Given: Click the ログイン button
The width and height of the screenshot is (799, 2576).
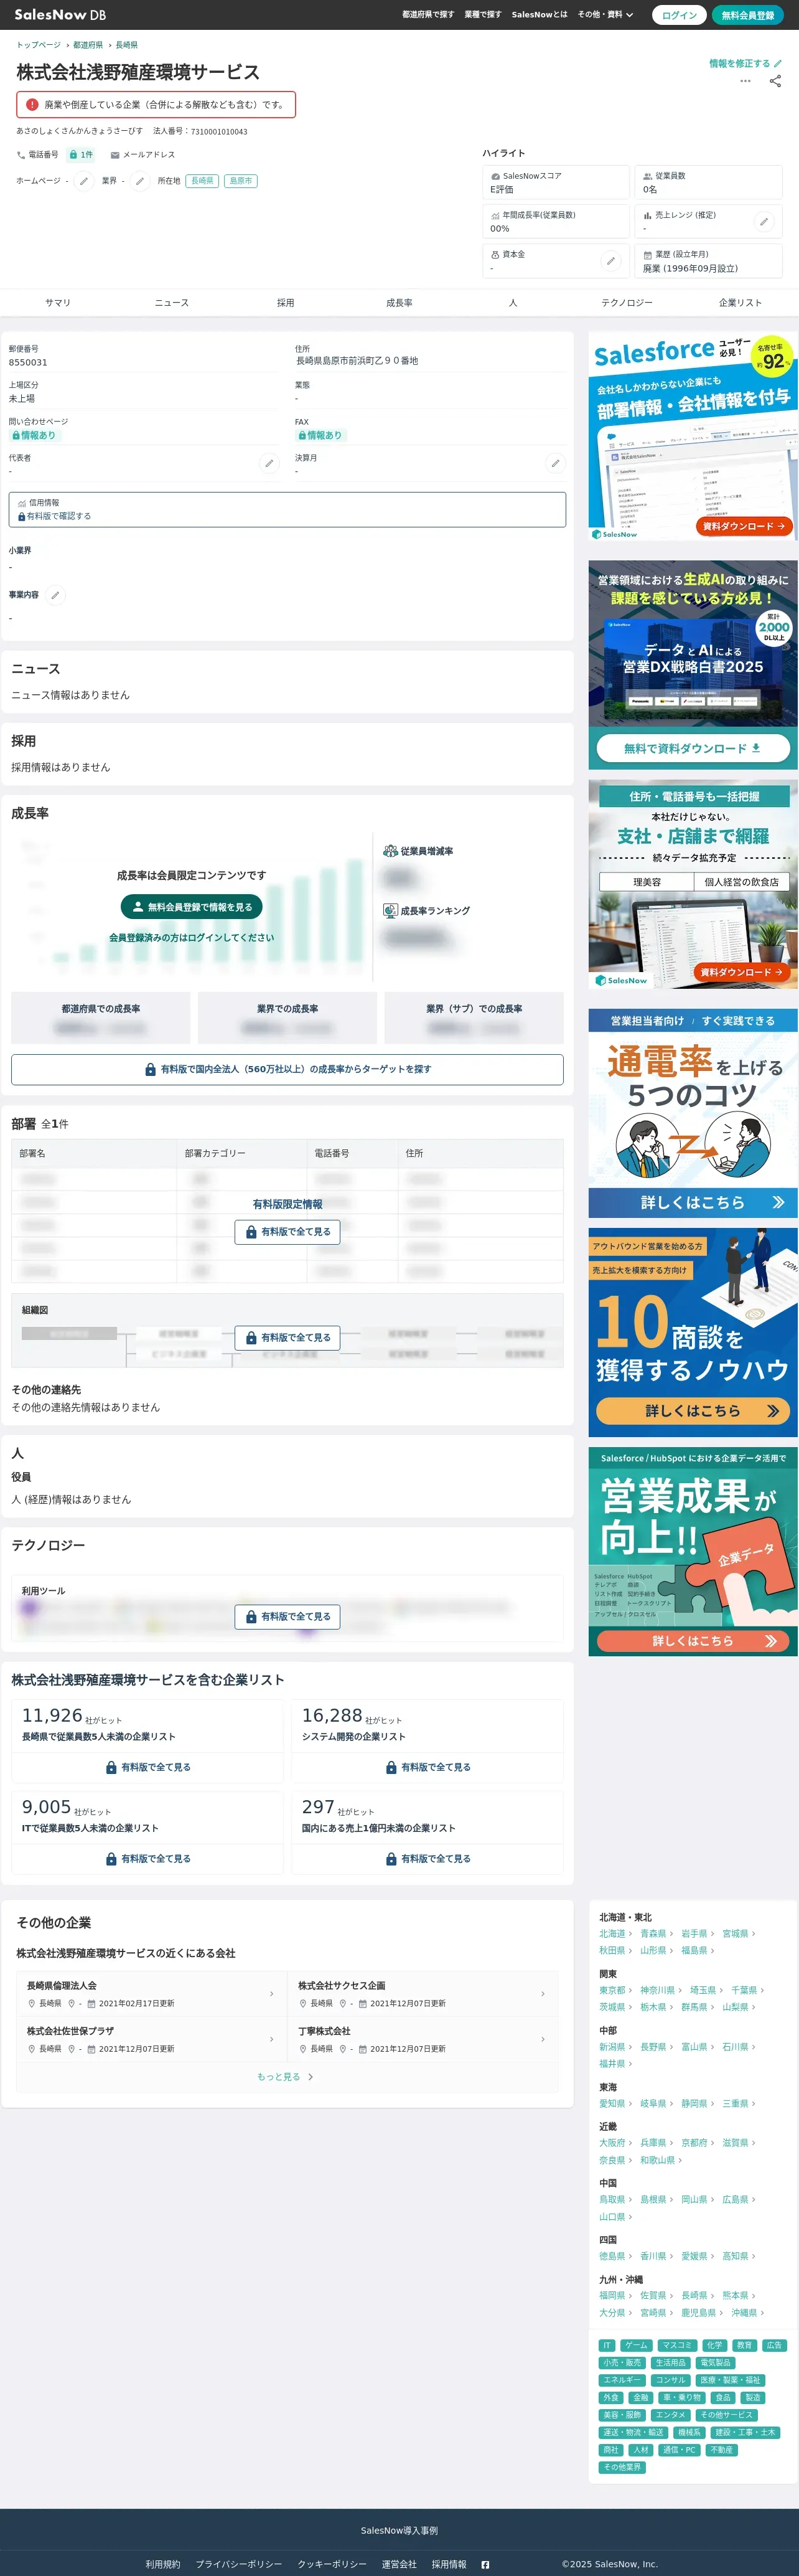Looking at the screenshot, I should (x=679, y=15).
